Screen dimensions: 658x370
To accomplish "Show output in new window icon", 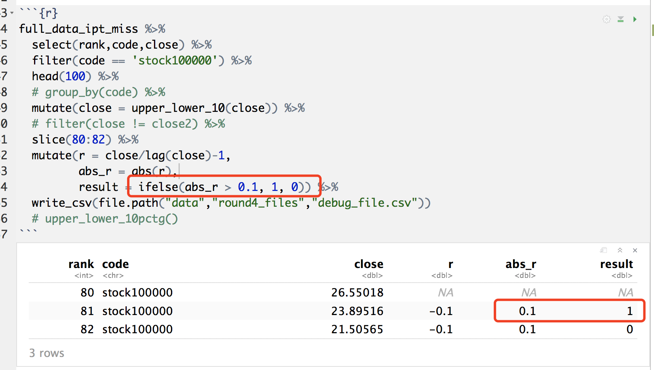I will pyautogui.click(x=604, y=250).
